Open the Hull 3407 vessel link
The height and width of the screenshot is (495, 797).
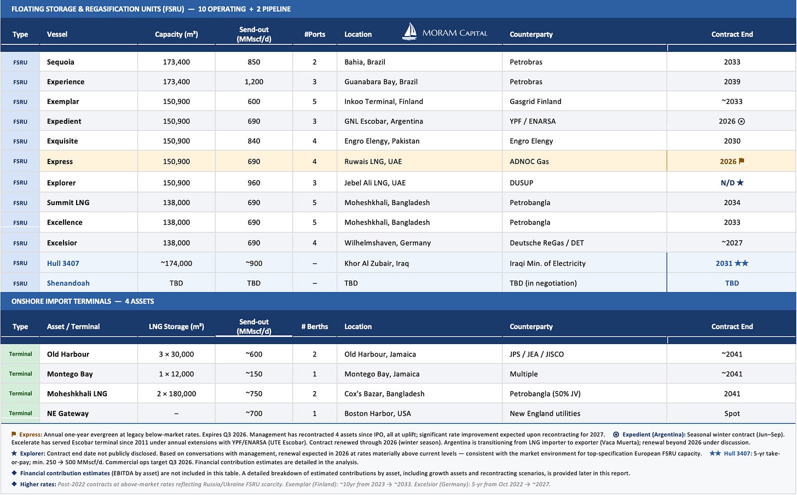click(x=63, y=263)
